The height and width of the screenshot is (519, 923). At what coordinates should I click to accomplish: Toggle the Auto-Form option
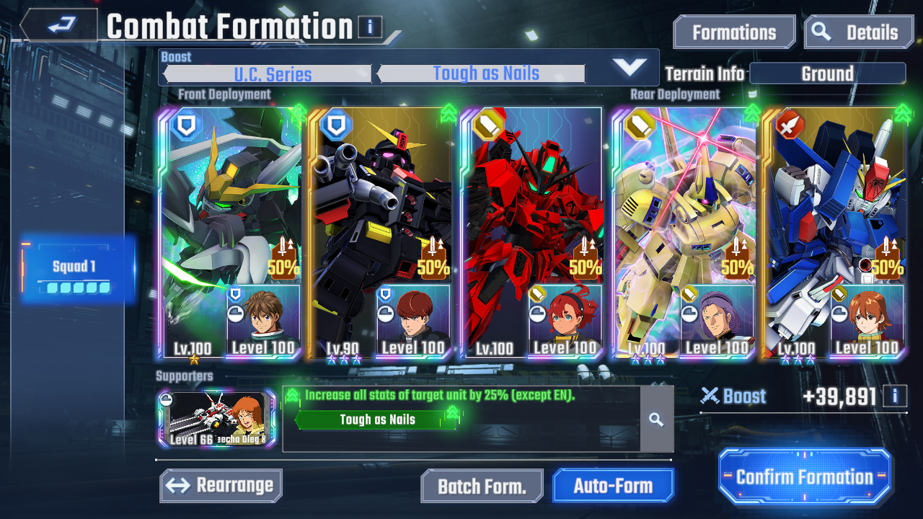tap(614, 486)
